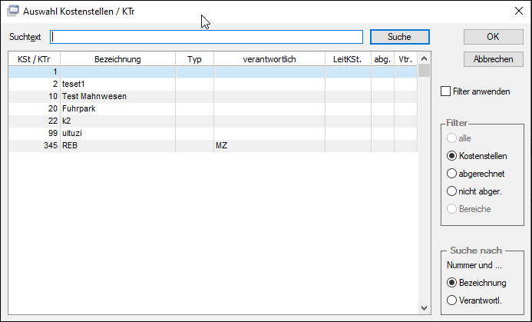
Task: Focus the Suchtext input field
Action: (x=207, y=37)
